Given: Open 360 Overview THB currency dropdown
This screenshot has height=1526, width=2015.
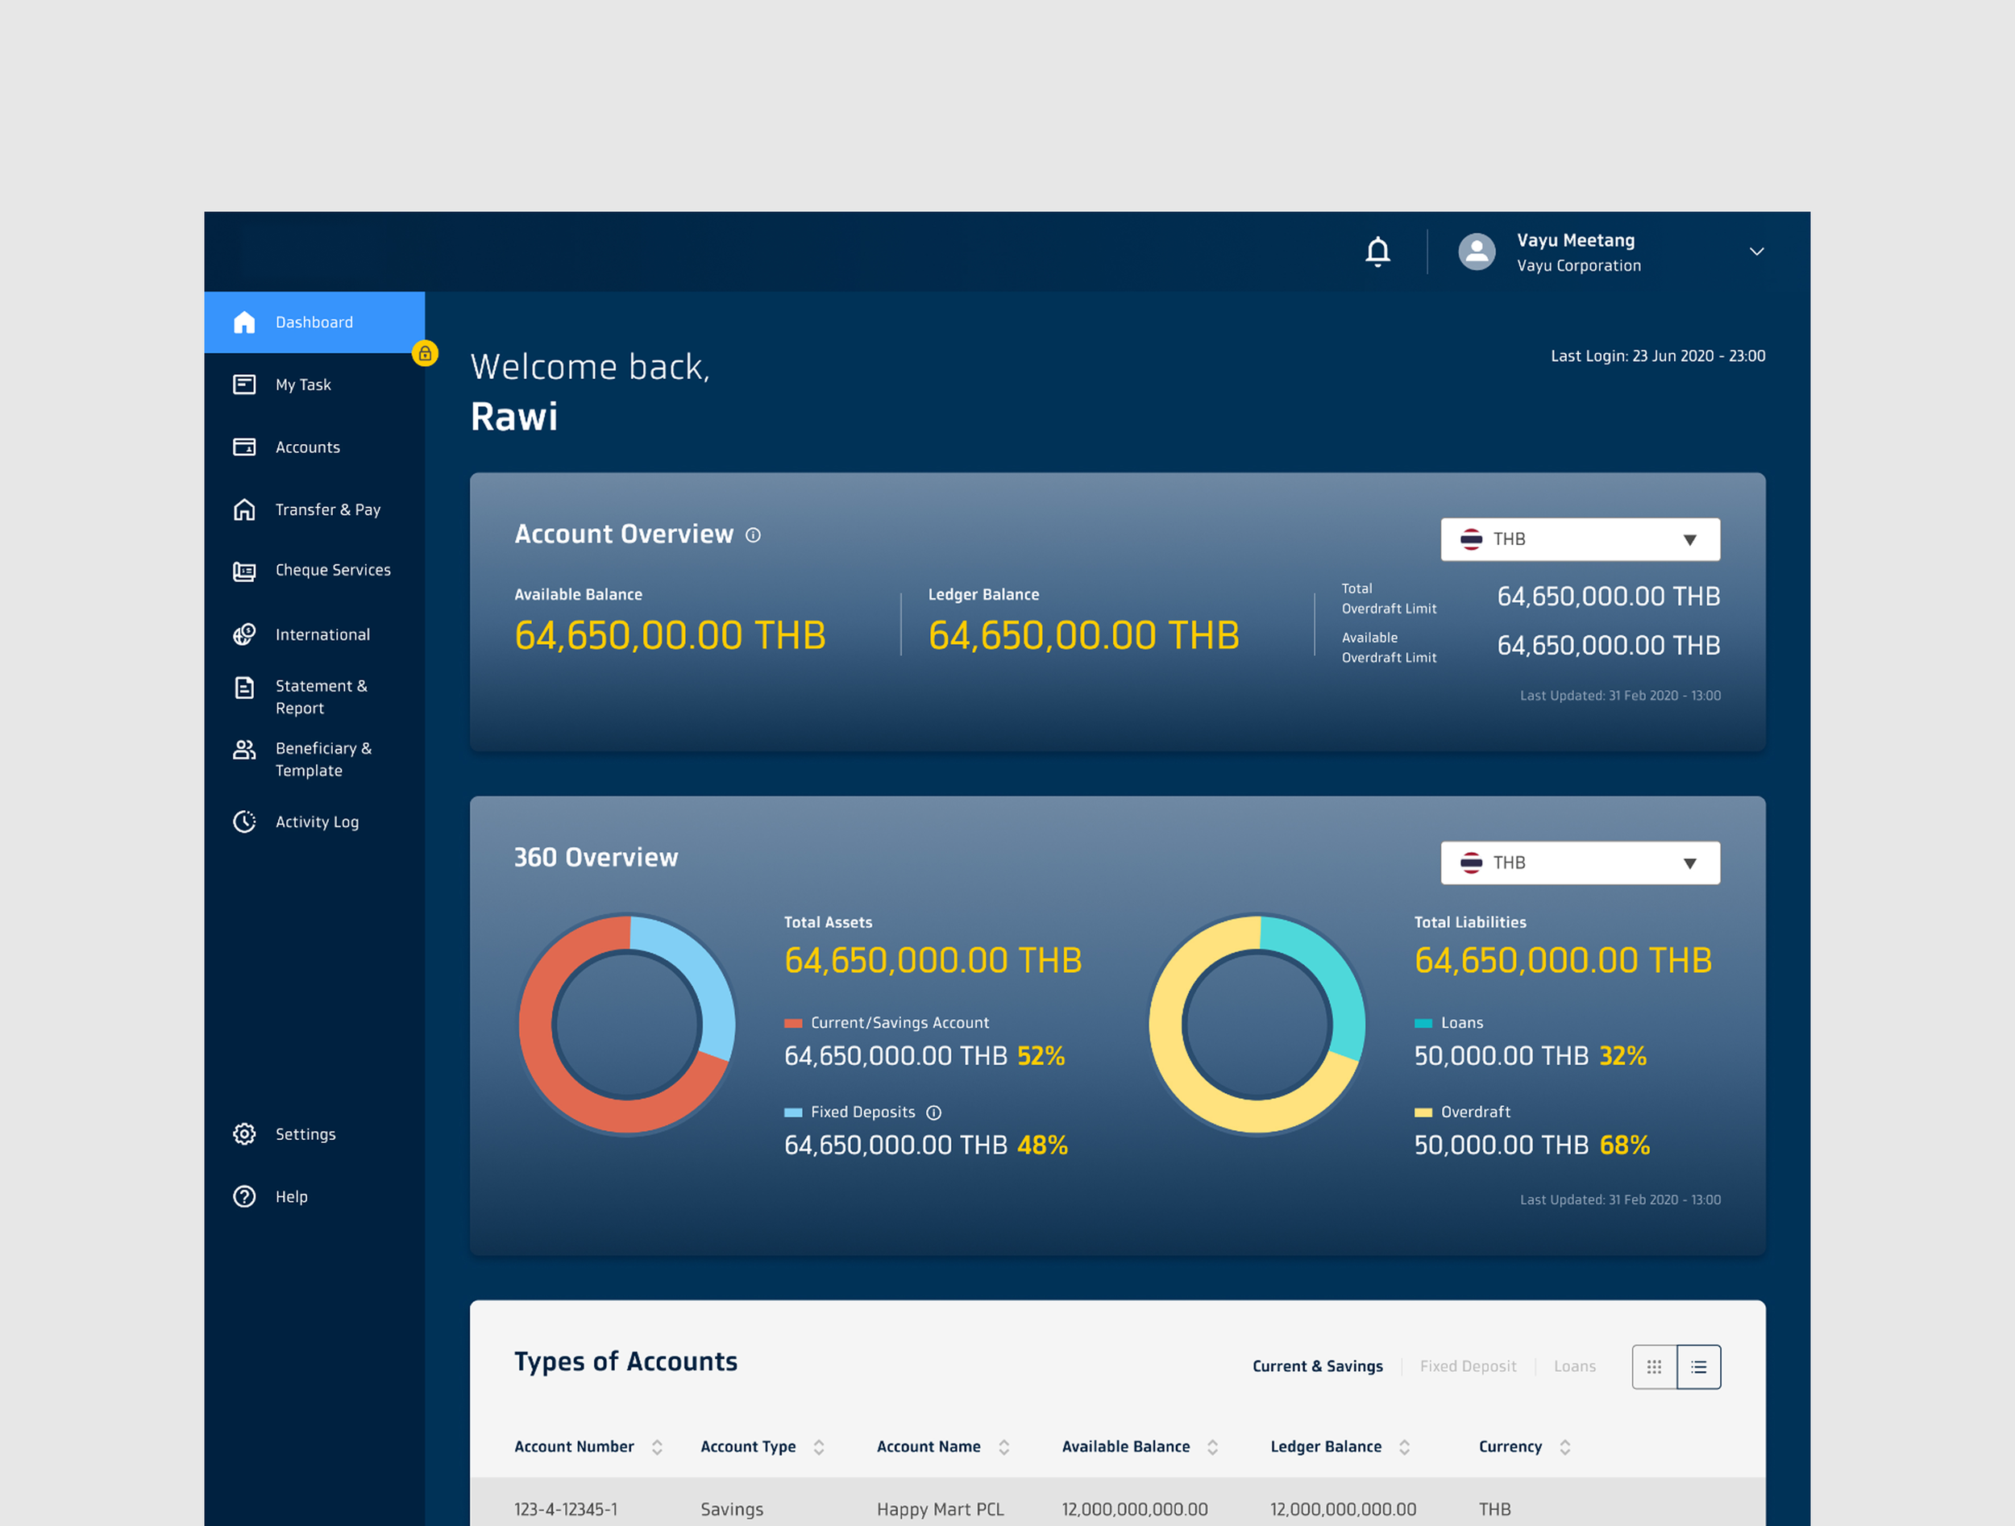Looking at the screenshot, I should point(1580,863).
